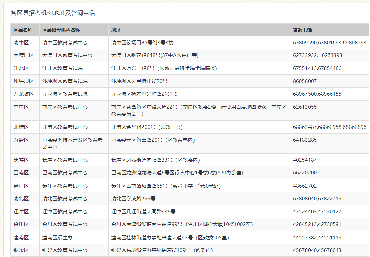This screenshot has width=370, height=257.
Task: Click the phone numbers 45678040,45678043
Action: [317, 250]
